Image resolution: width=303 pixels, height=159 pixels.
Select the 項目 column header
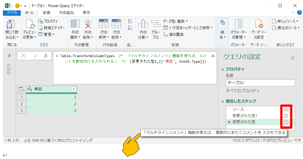pyautogui.click(x=52, y=89)
